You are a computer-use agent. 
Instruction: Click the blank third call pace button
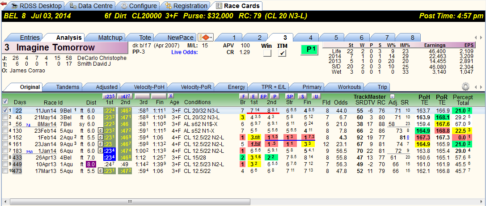pos(142,96)
